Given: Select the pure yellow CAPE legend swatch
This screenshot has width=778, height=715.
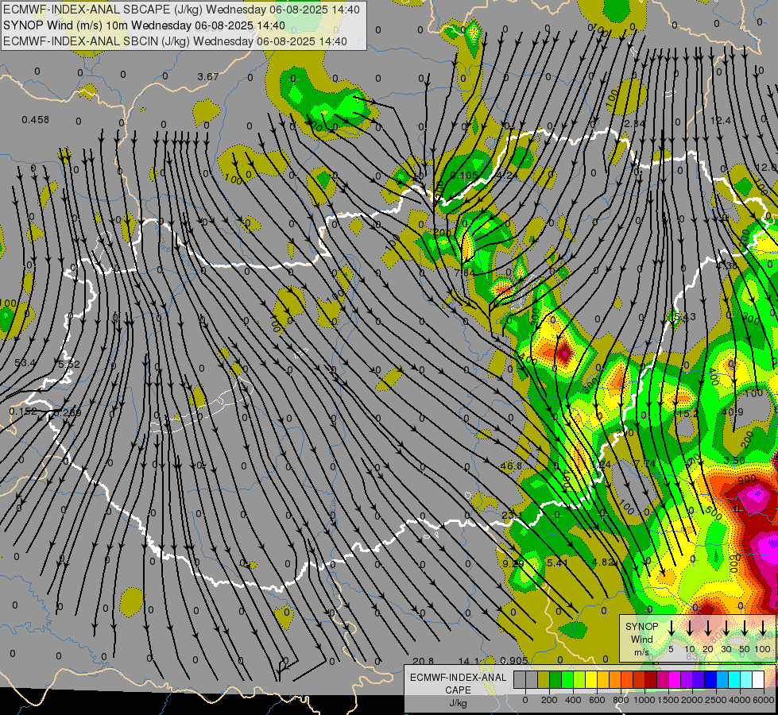Looking at the screenshot, I should (x=591, y=680).
